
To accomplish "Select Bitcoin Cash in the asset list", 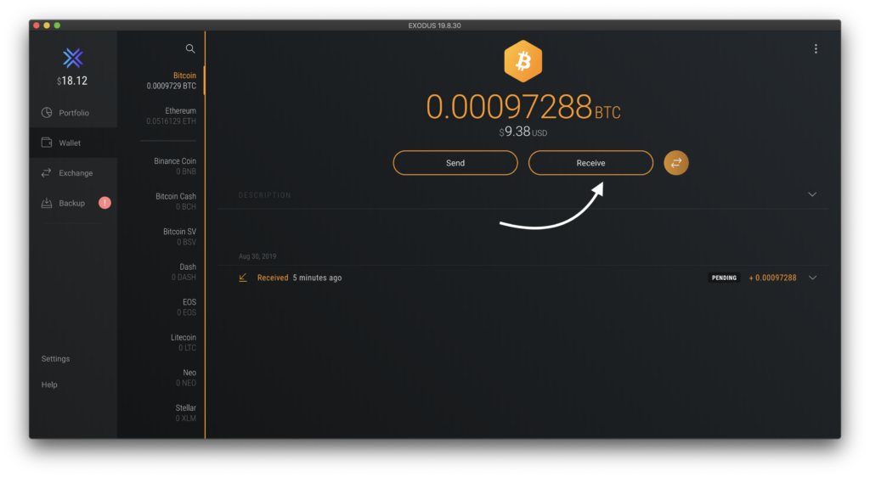I will (x=175, y=202).
